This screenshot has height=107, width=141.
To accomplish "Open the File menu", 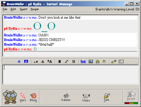I will point(5,9).
